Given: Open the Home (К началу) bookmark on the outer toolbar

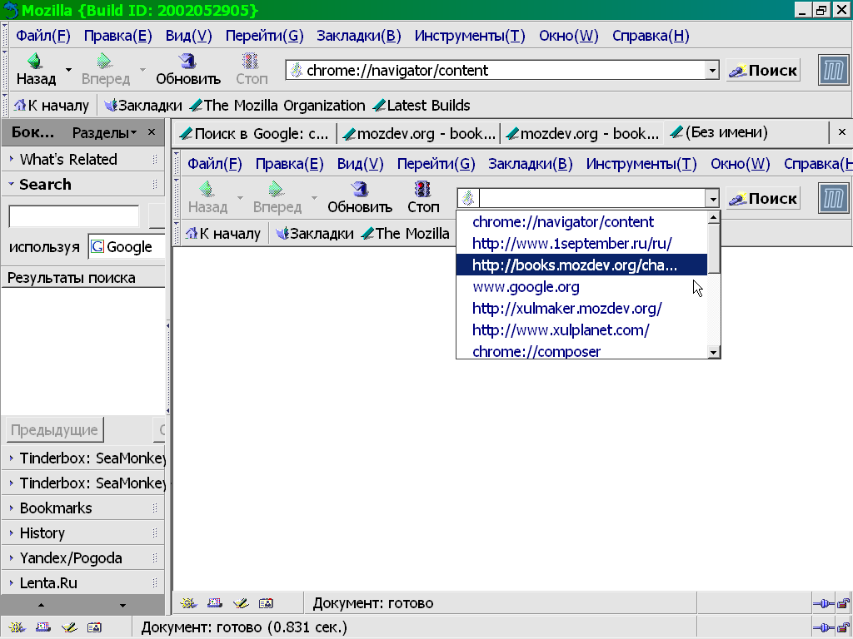Looking at the screenshot, I should point(52,106).
